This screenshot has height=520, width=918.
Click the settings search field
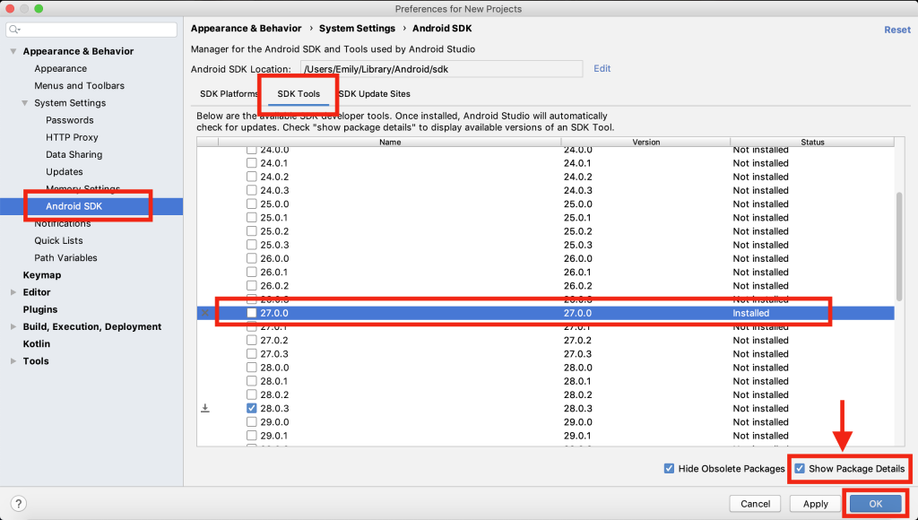(91, 30)
